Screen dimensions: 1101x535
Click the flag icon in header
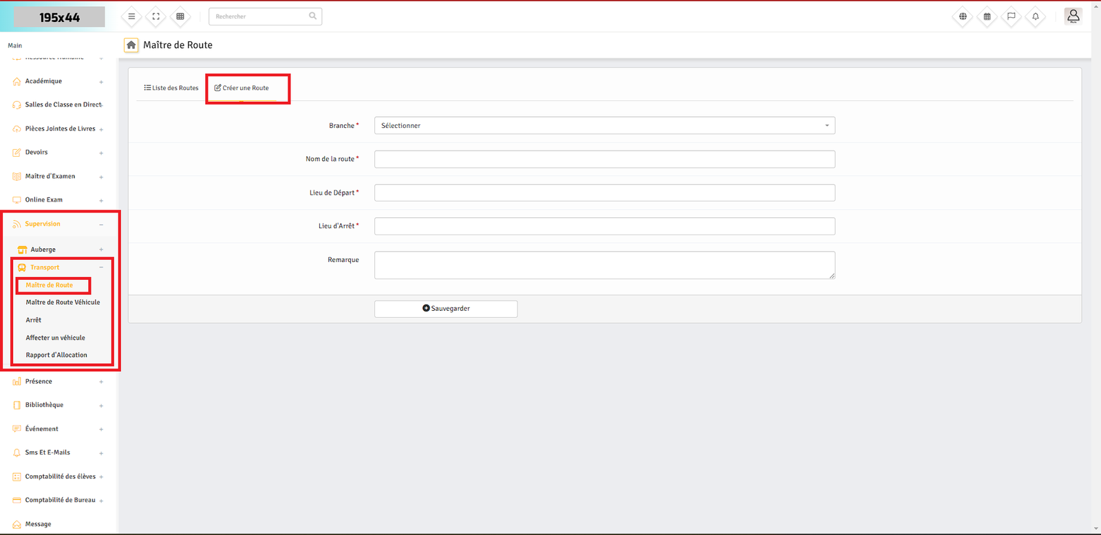point(1011,17)
